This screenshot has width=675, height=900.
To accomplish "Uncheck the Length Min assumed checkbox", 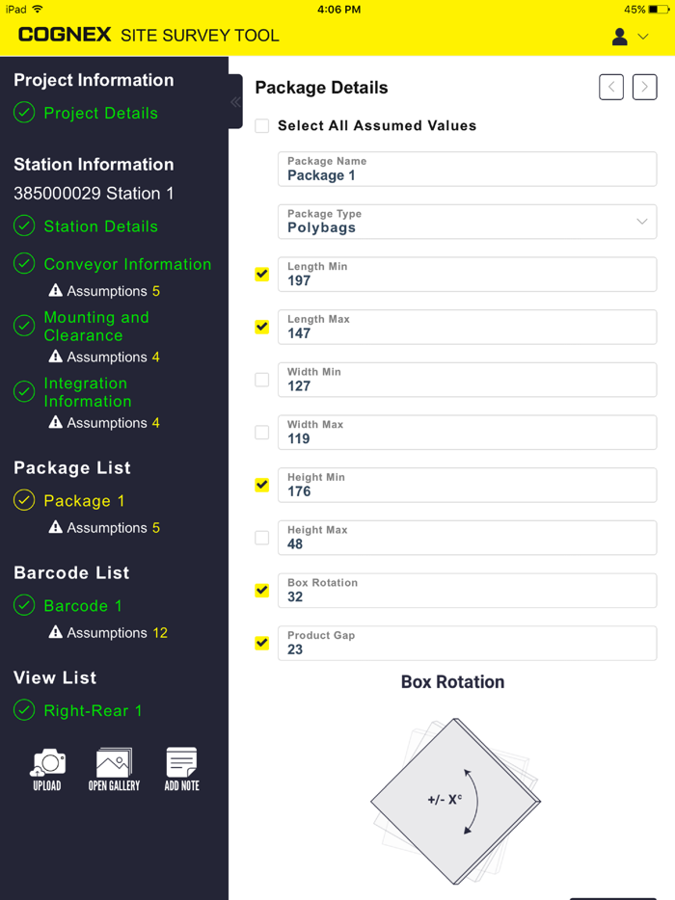I will (262, 275).
